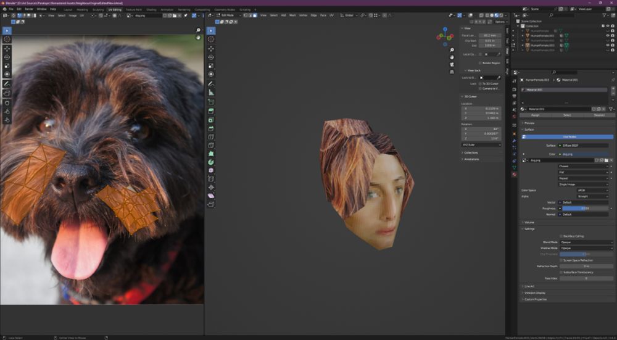This screenshot has width=617, height=340.
Task: Open the XYZ Euler rotation mode dropdown
Action: [x=481, y=145]
